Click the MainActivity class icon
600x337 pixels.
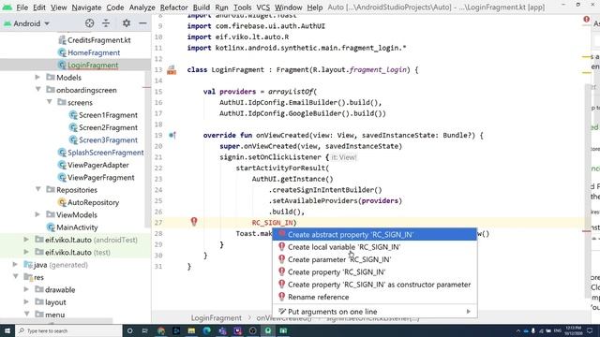(x=51, y=227)
